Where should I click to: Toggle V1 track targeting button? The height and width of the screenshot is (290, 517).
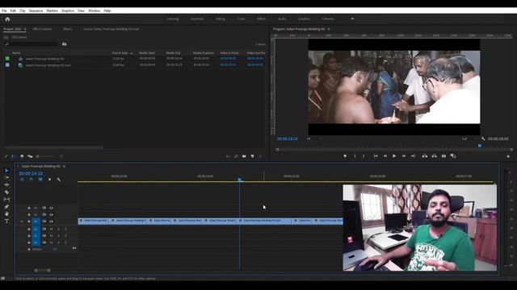point(36,222)
